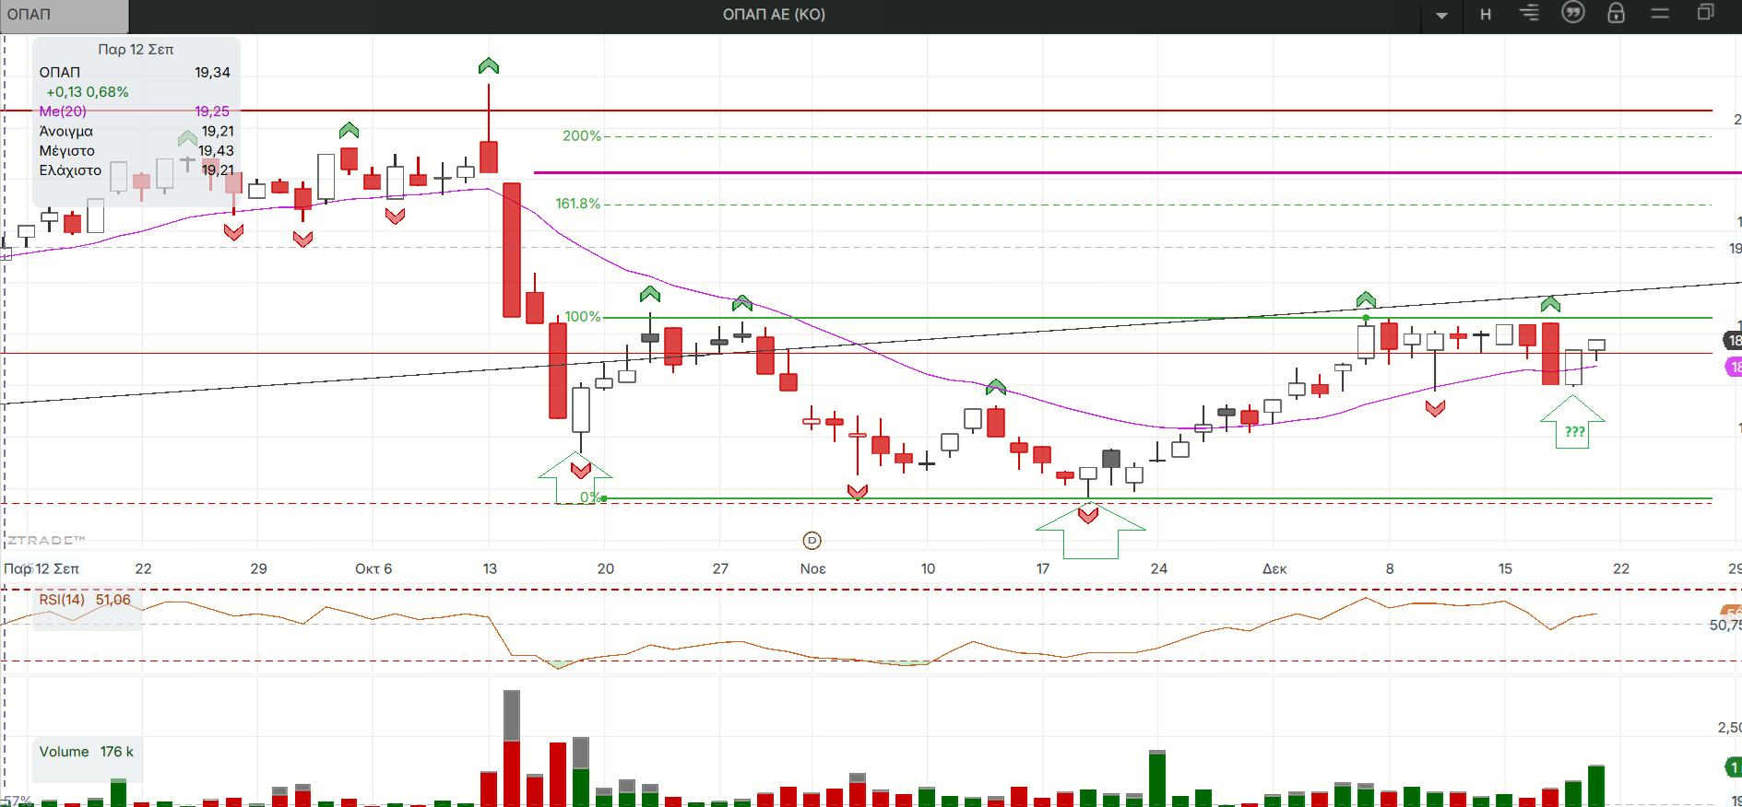Select the thick magenta horizontal line
This screenshot has width=1742, height=807.
pos(1107,172)
